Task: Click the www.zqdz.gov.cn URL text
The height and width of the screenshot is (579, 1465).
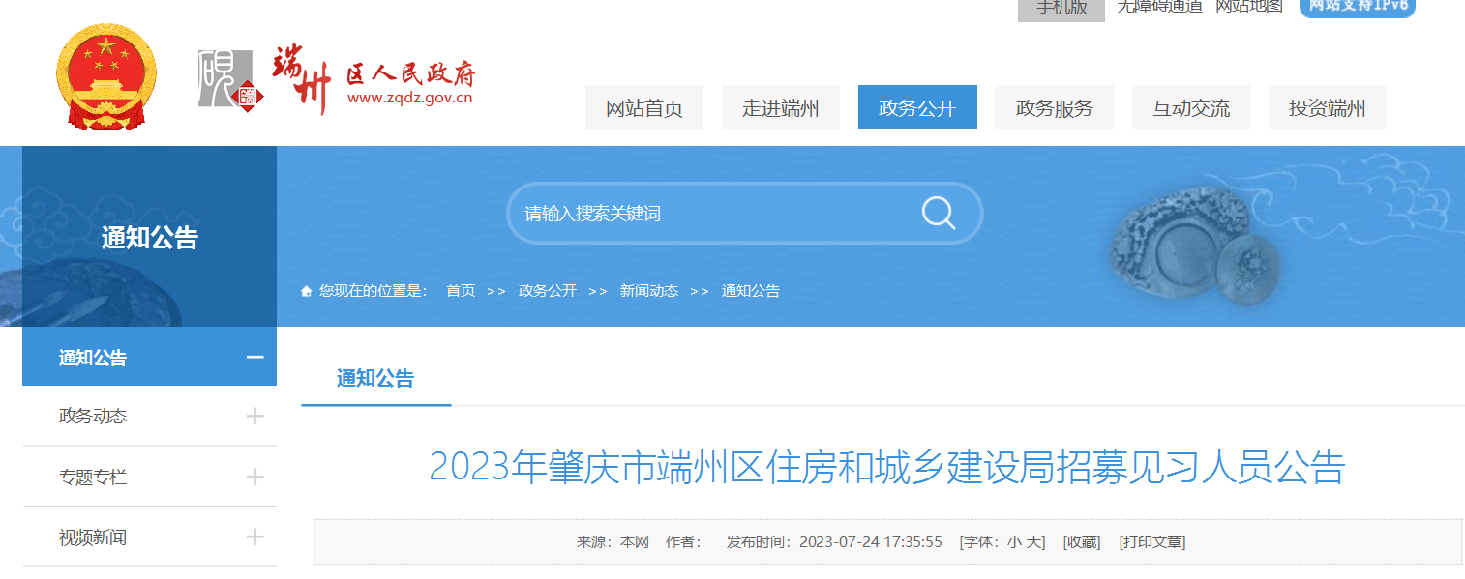Action: (410, 97)
